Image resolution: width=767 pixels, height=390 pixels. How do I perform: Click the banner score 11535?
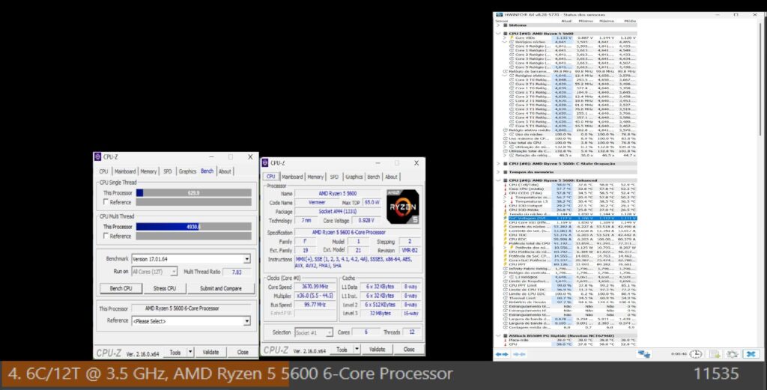716,374
